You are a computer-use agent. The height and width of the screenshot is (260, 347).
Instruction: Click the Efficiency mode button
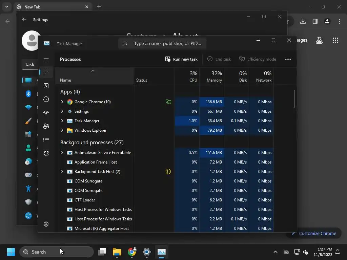(x=258, y=59)
